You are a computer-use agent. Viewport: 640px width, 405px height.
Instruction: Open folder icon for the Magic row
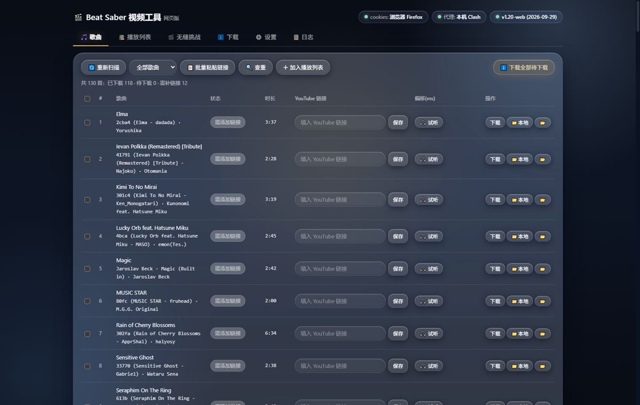(x=542, y=269)
